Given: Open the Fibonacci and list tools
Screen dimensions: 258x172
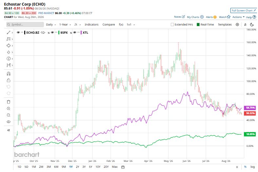Looking at the screenshot, I should coord(9,39).
